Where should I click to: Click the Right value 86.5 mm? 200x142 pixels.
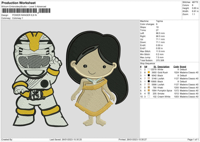click(x=160, y=36)
